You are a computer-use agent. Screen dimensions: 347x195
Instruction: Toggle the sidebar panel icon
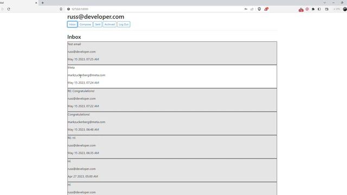point(319,9)
